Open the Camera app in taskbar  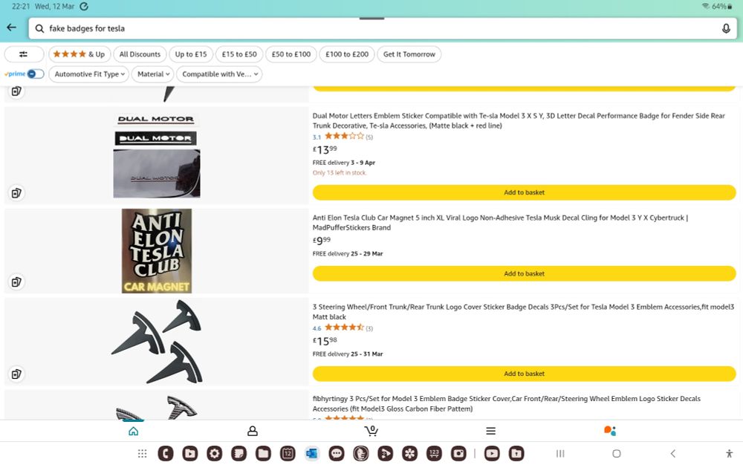click(x=458, y=454)
